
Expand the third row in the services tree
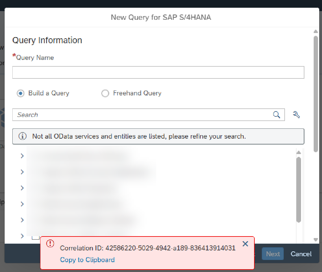(22, 188)
